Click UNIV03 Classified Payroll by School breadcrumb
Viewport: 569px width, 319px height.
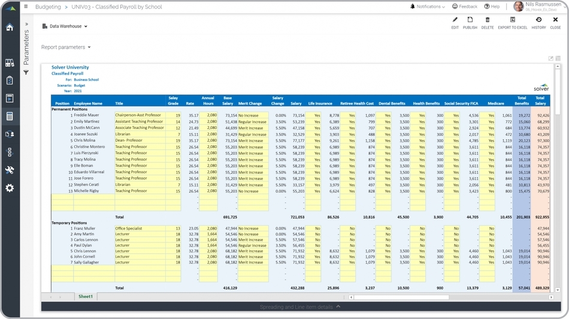116,7
